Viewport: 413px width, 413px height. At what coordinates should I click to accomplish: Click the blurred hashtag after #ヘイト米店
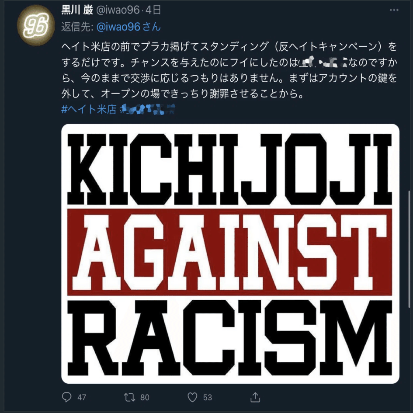pos(148,109)
